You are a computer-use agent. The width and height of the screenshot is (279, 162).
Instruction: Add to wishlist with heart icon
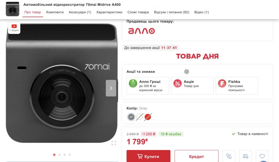(x=262, y=156)
